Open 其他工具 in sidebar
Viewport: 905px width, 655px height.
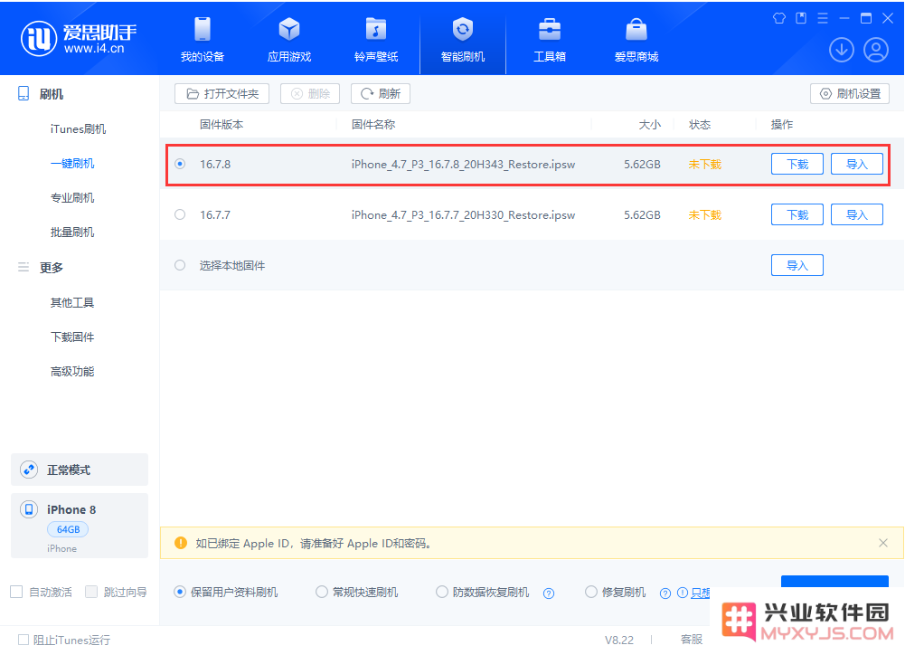pyautogui.click(x=72, y=303)
